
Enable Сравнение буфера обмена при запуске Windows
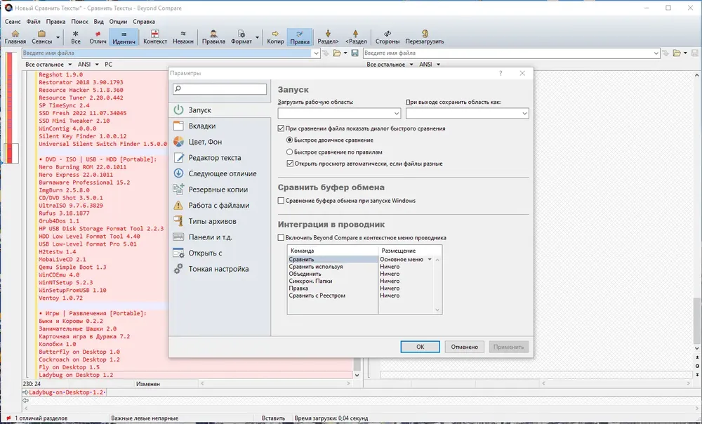281,201
